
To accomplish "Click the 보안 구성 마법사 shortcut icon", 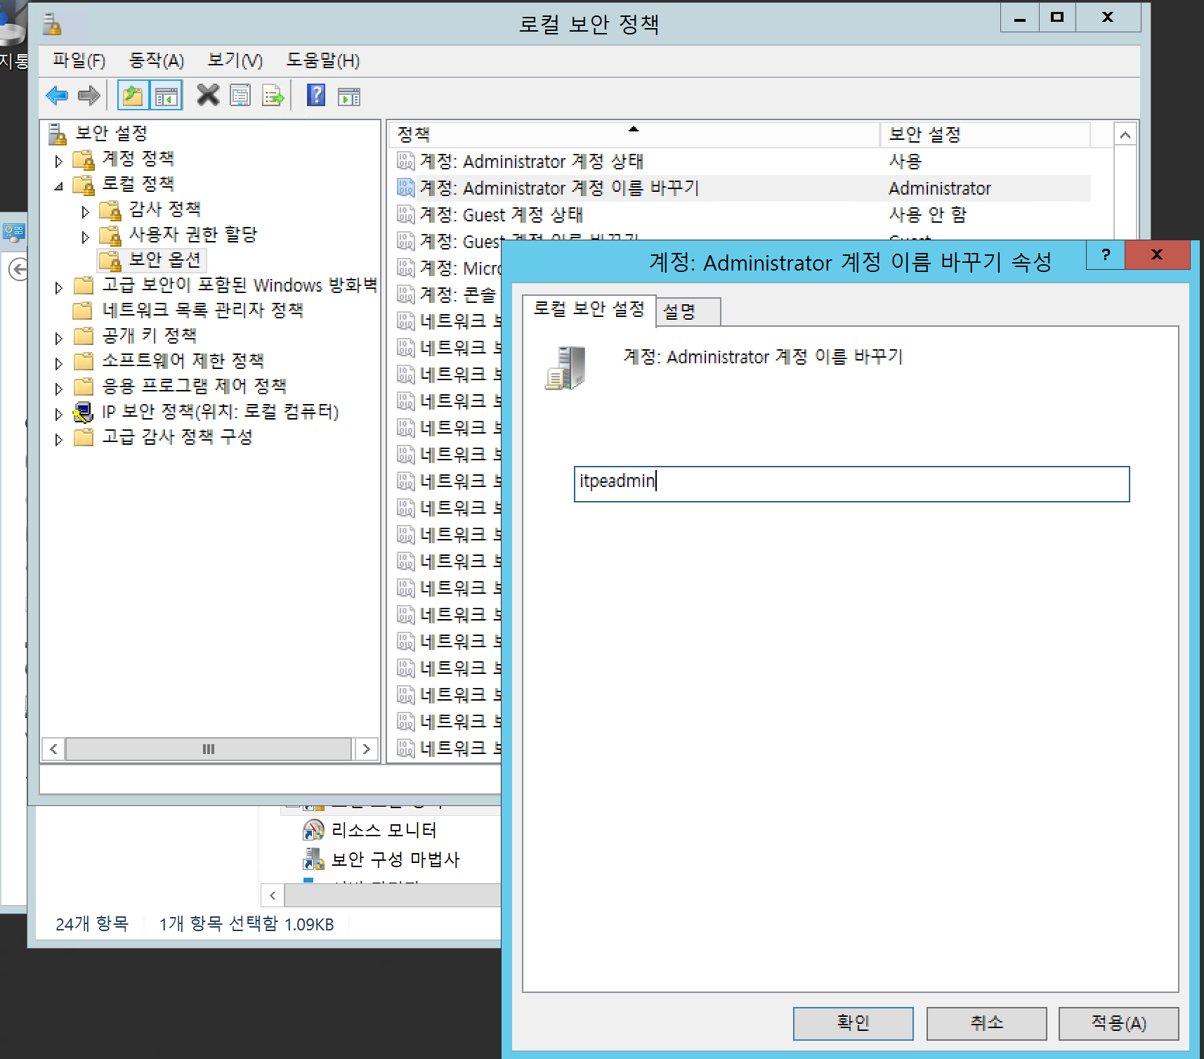I will [x=313, y=859].
